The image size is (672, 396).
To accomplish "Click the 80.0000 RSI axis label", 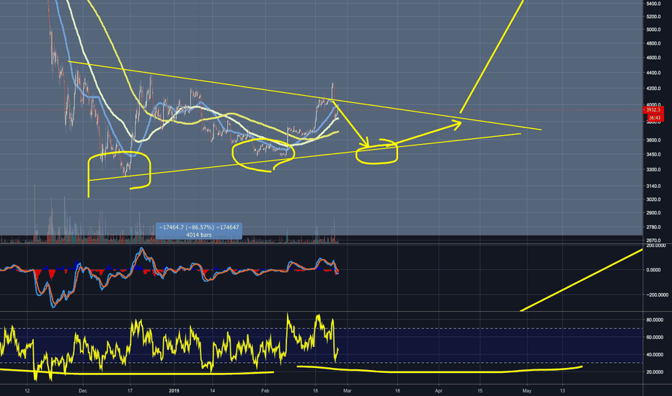I will pyautogui.click(x=655, y=320).
